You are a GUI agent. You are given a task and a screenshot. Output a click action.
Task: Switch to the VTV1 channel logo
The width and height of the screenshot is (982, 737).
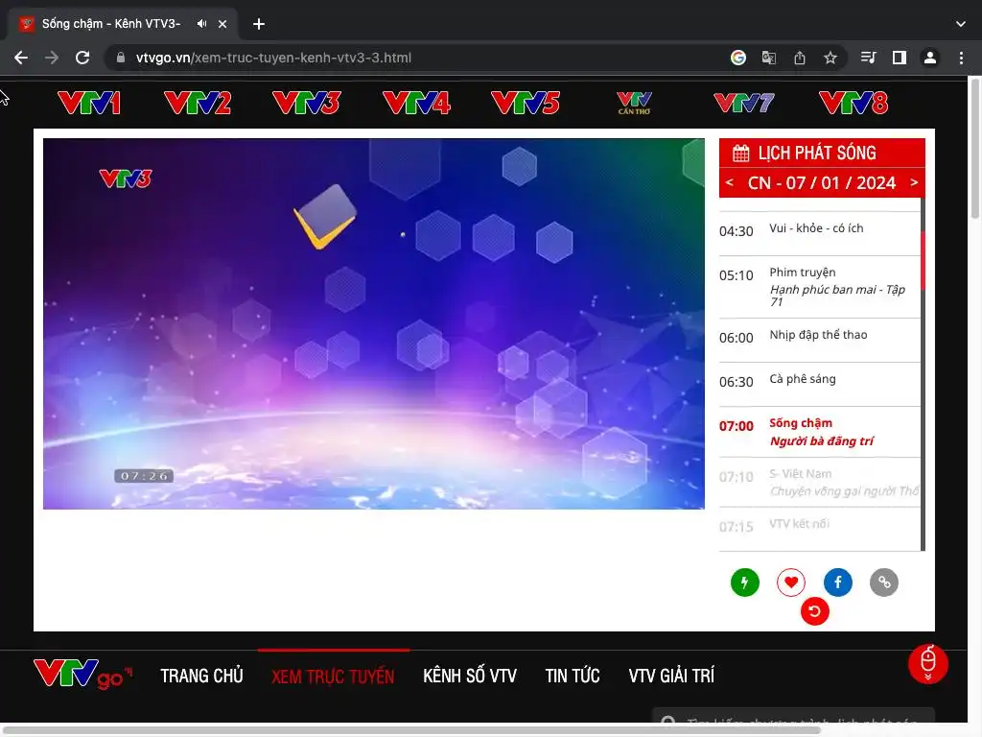coord(89,103)
